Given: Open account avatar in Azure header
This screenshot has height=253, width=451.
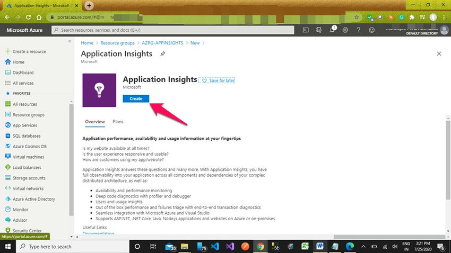Looking at the screenshot, I should tap(445, 30).
